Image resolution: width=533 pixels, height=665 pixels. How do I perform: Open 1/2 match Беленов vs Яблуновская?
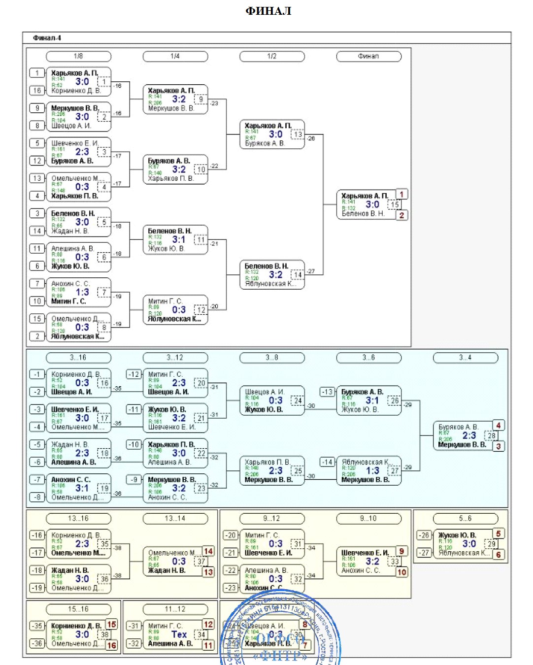272,275
